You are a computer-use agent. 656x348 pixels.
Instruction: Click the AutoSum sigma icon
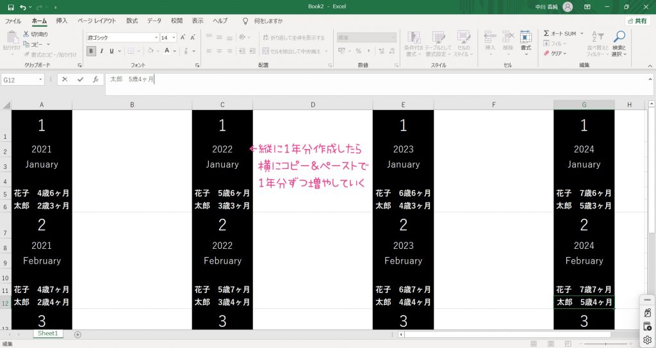click(x=546, y=33)
